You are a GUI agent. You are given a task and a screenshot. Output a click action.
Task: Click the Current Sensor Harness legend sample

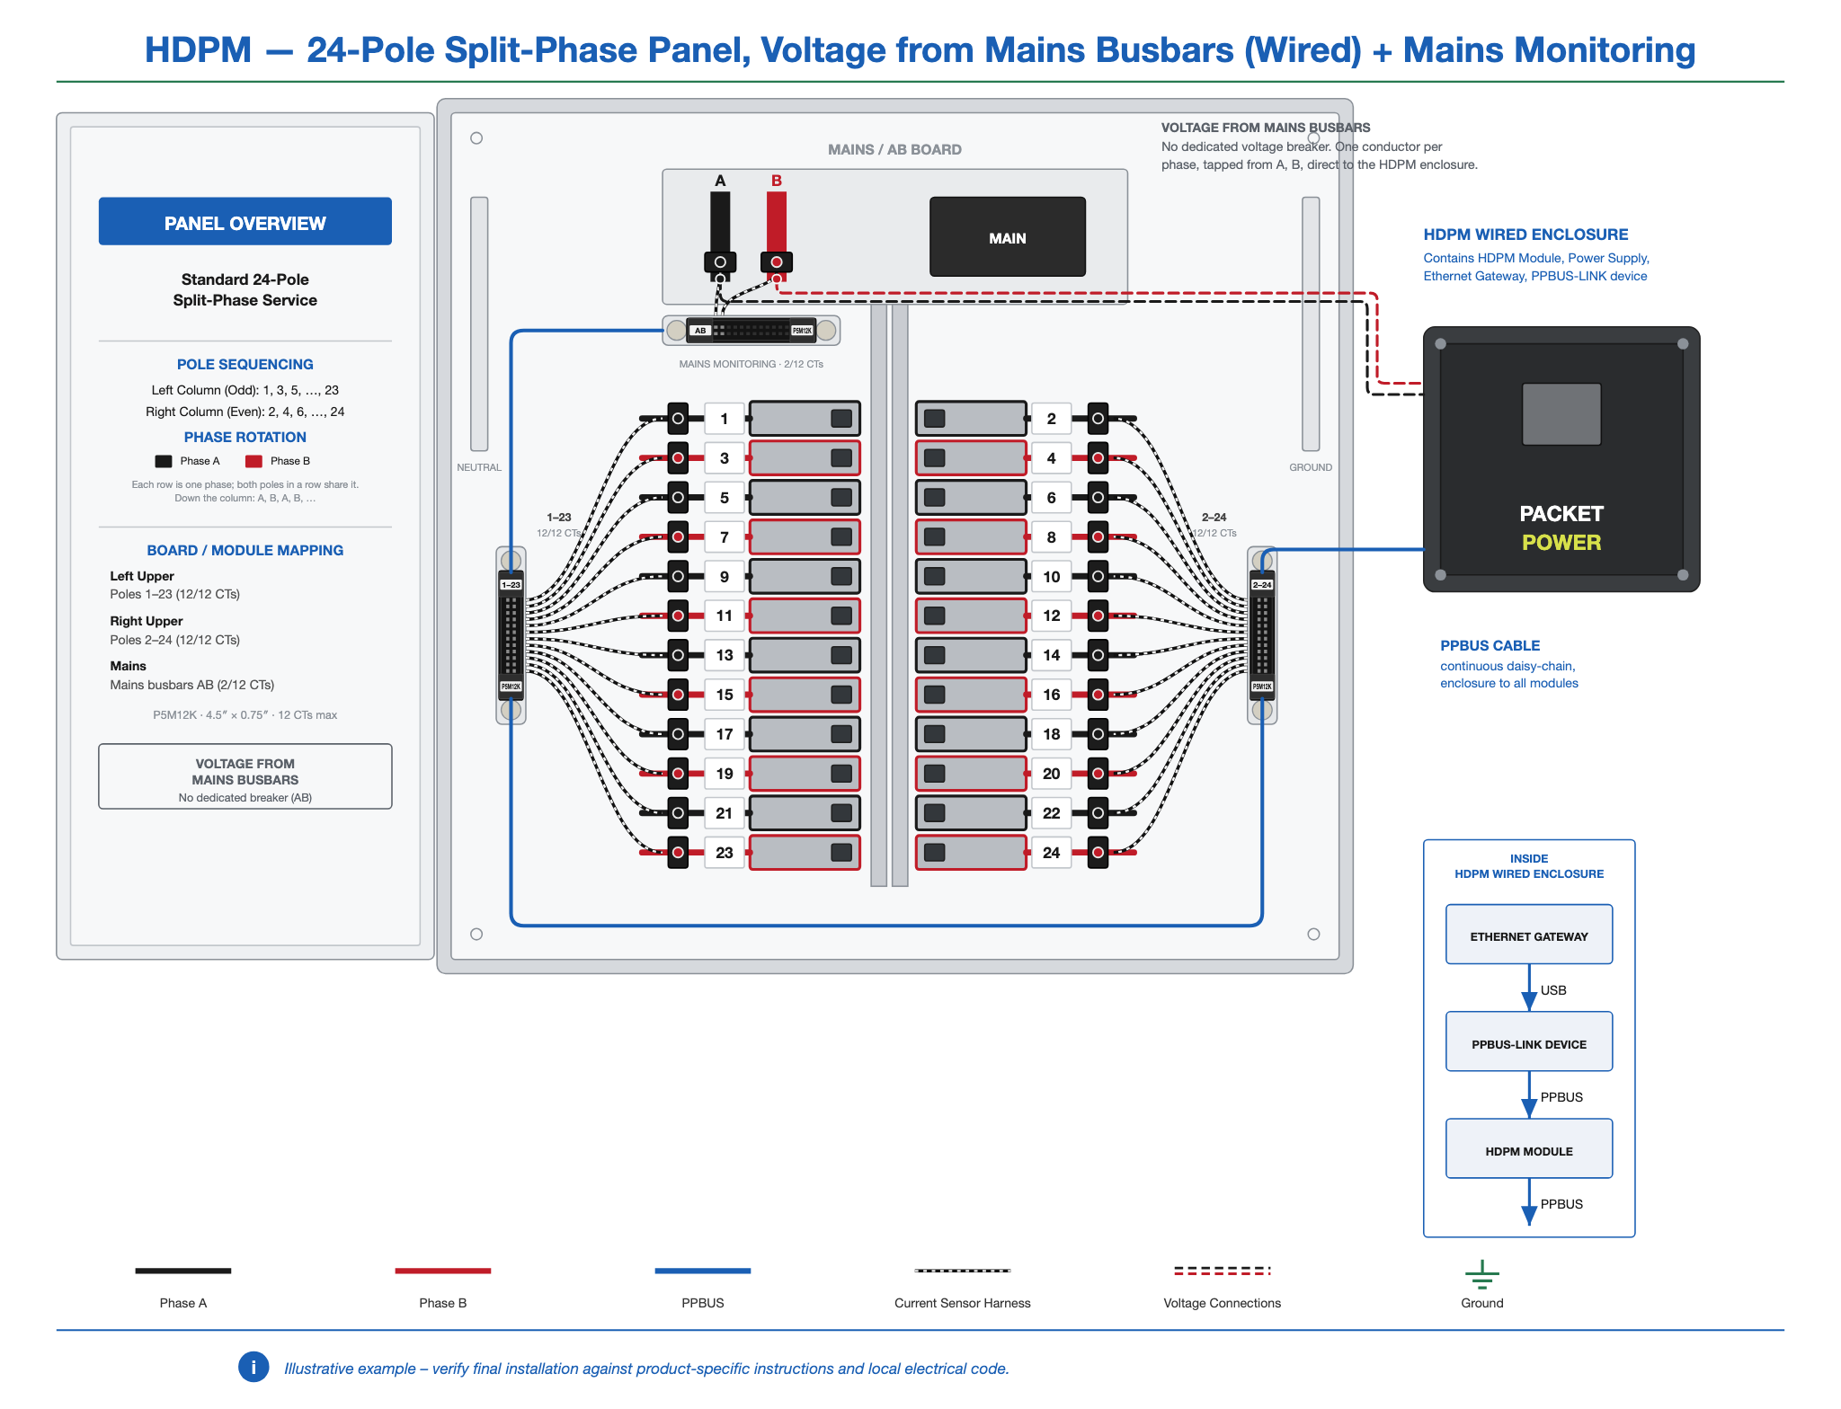pos(963,1271)
